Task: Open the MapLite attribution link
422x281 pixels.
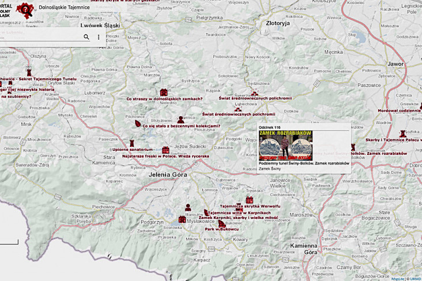Action: pos(398,279)
